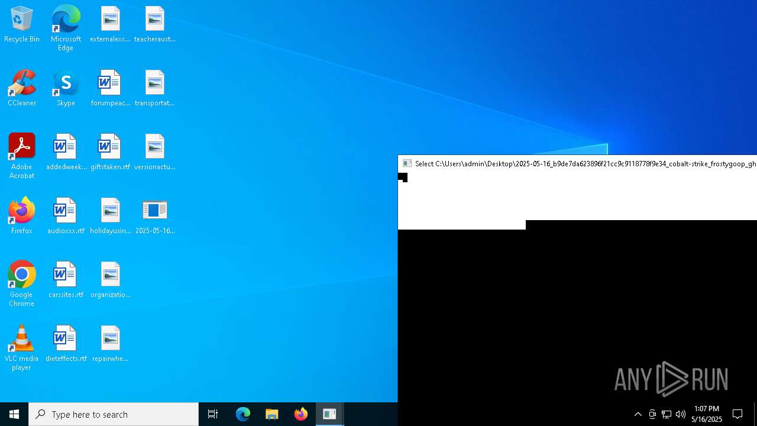Image resolution: width=757 pixels, height=426 pixels.
Task: Click the console window title bar icon
Action: coord(407,164)
